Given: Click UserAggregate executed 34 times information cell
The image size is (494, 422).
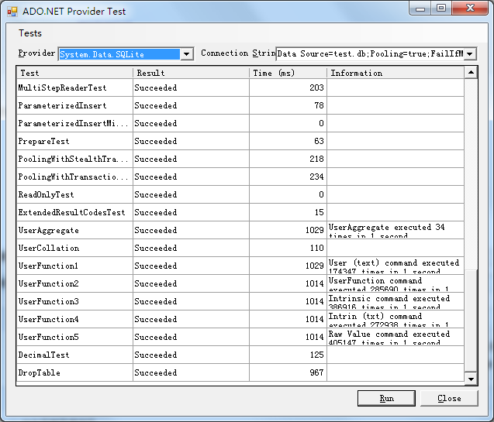Looking at the screenshot, I should click(396, 230).
